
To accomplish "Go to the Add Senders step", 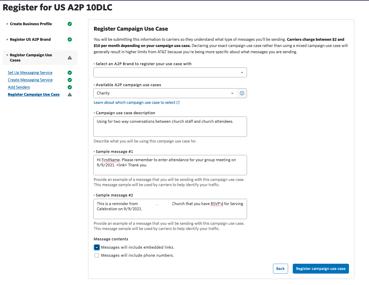I will (x=19, y=87).
